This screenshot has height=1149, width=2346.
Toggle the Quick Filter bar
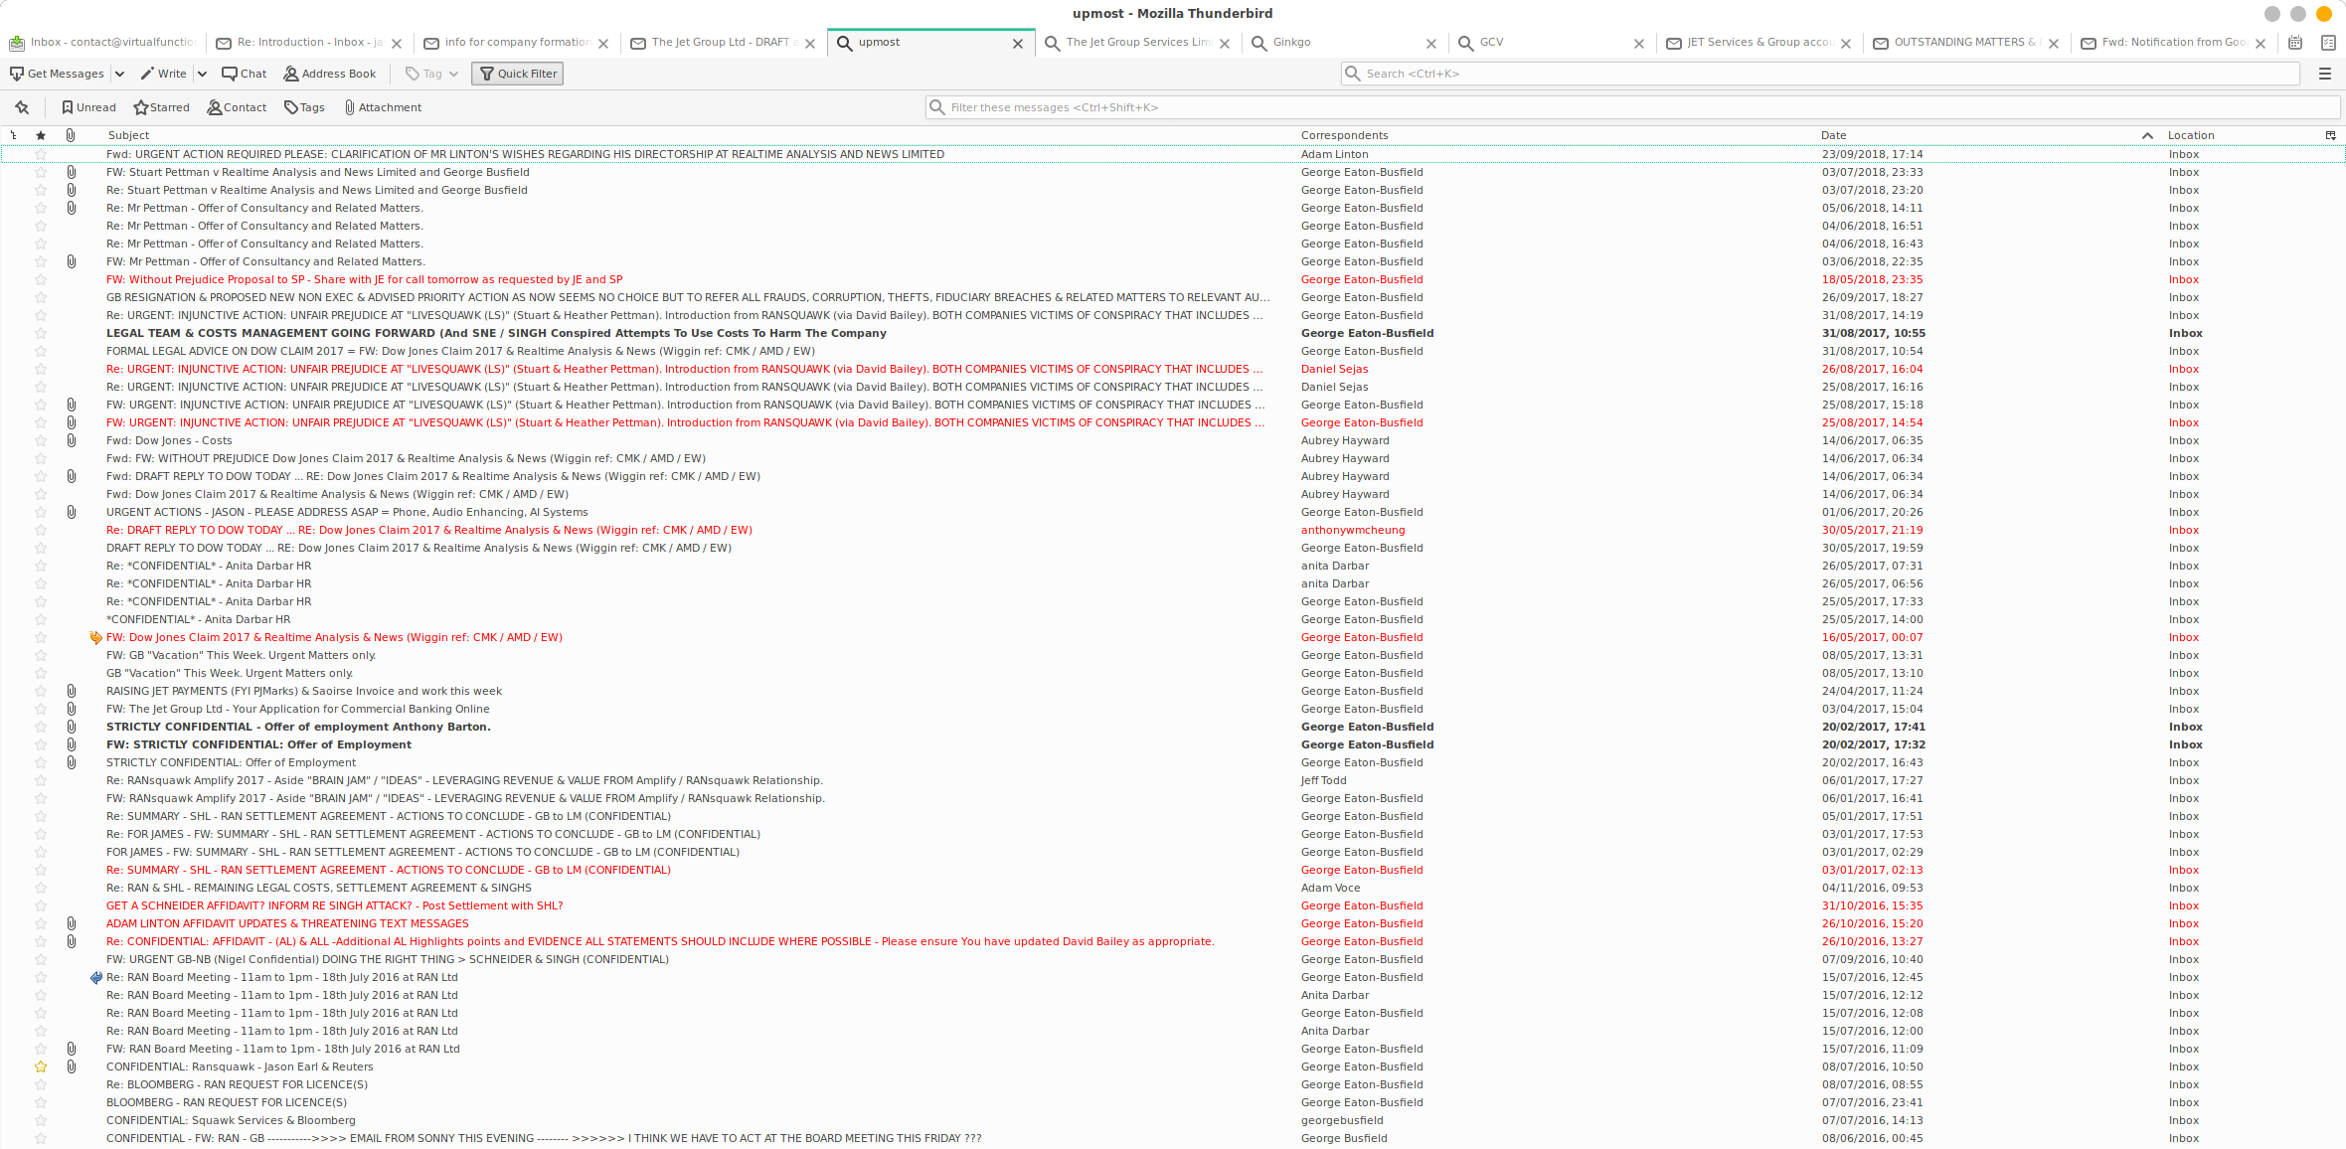coord(517,74)
